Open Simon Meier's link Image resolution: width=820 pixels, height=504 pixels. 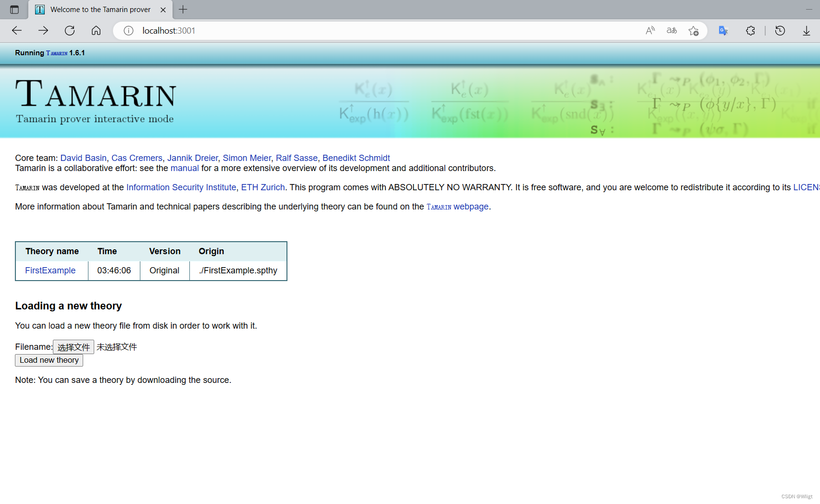tap(247, 158)
